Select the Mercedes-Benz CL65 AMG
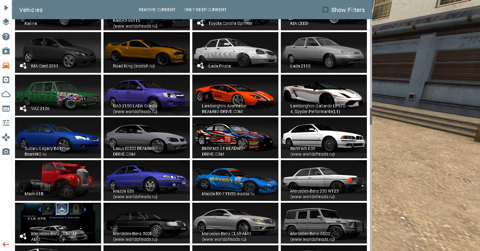Viewport: 480px width, 251px height. 235,223
